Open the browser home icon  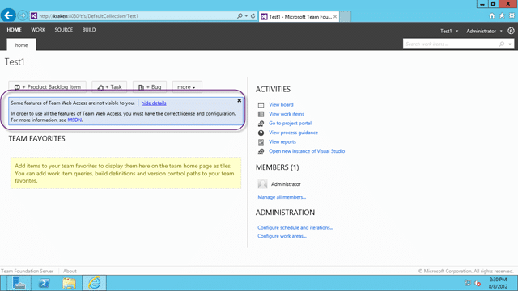[x=492, y=15]
